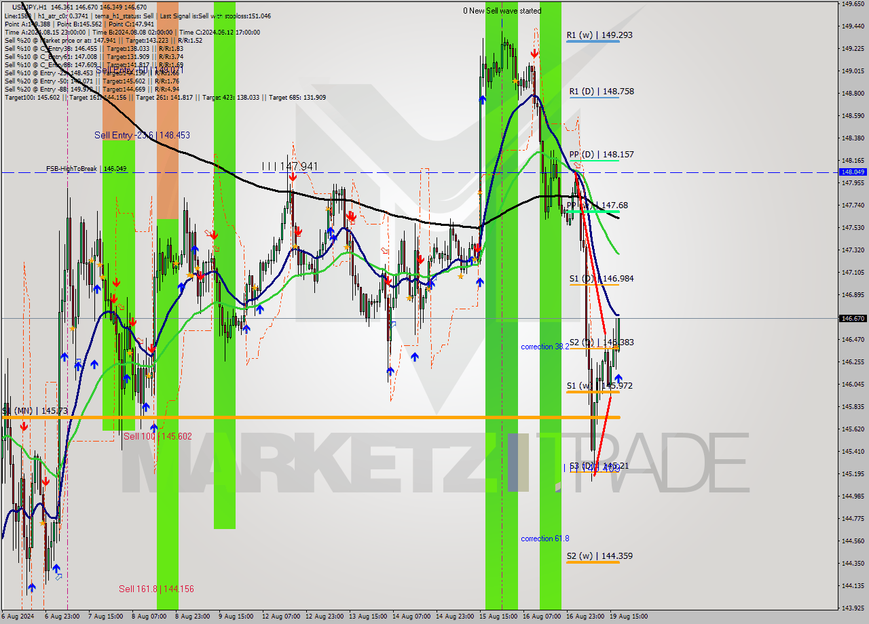Select the 'R1 (w) | 149.293' resistance label

[599, 35]
